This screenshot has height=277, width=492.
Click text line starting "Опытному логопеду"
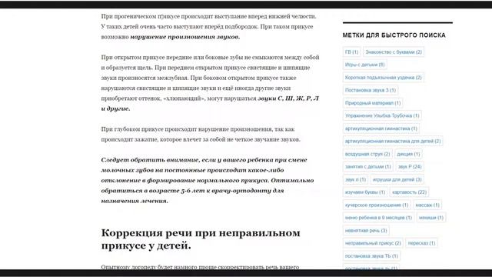tap(200, 267)
